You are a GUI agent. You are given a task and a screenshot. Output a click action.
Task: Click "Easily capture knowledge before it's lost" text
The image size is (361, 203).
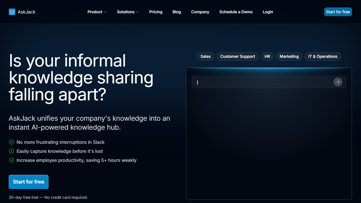[x=60, y=151]
